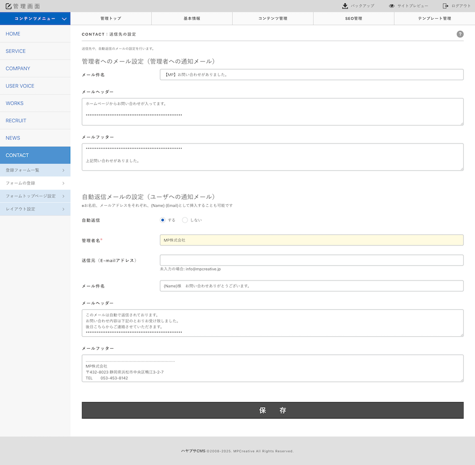The width and height of the screenshot is (475, 465).
Task: Click the 管理者名 input field
Action: pos(311,240)
